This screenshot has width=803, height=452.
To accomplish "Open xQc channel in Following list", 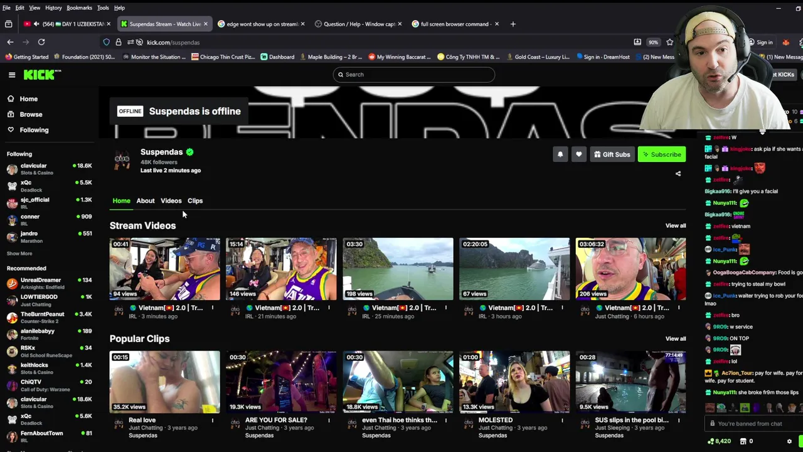I will point(49,186).
